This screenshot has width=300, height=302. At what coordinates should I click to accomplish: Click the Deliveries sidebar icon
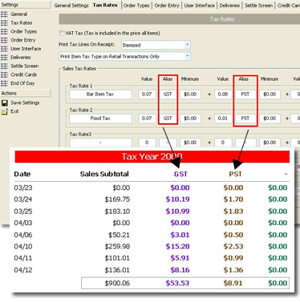click(x=4, y=58)
